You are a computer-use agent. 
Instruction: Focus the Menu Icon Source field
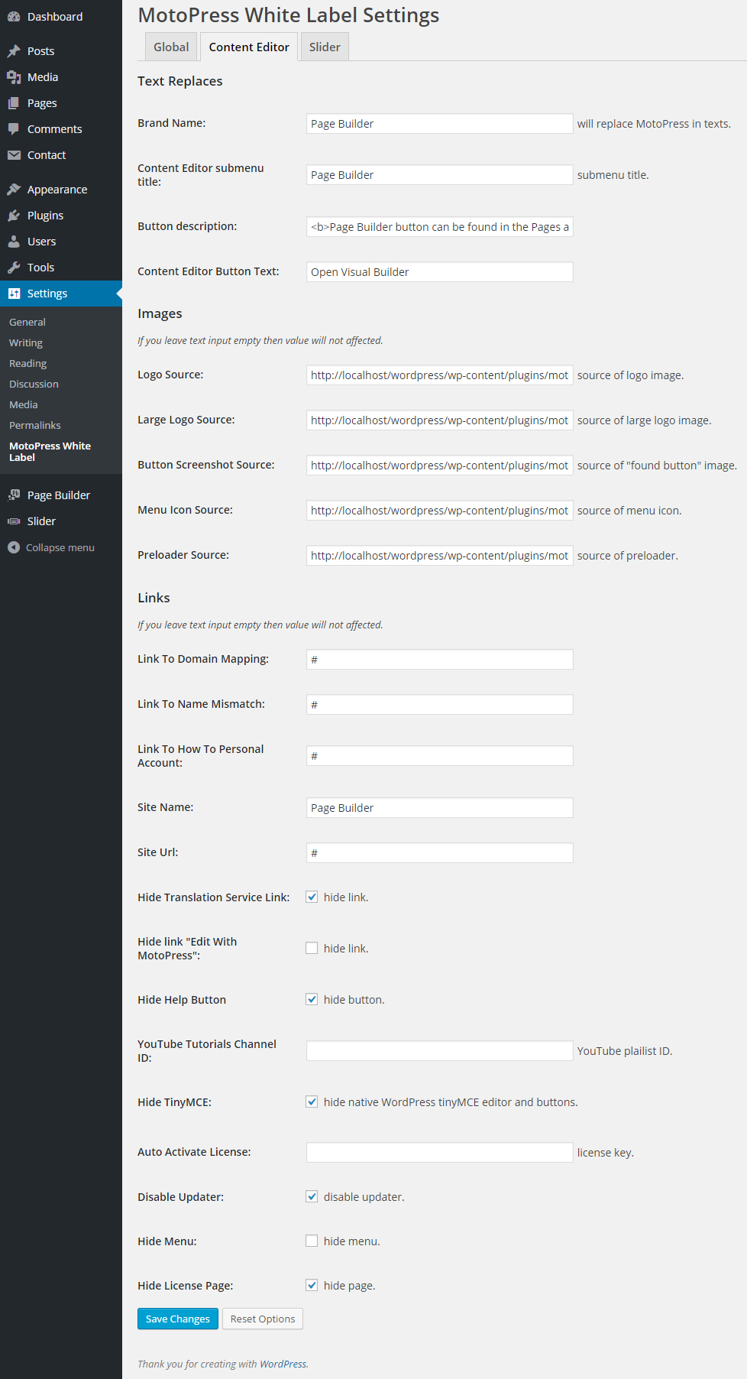pos(440,511)
